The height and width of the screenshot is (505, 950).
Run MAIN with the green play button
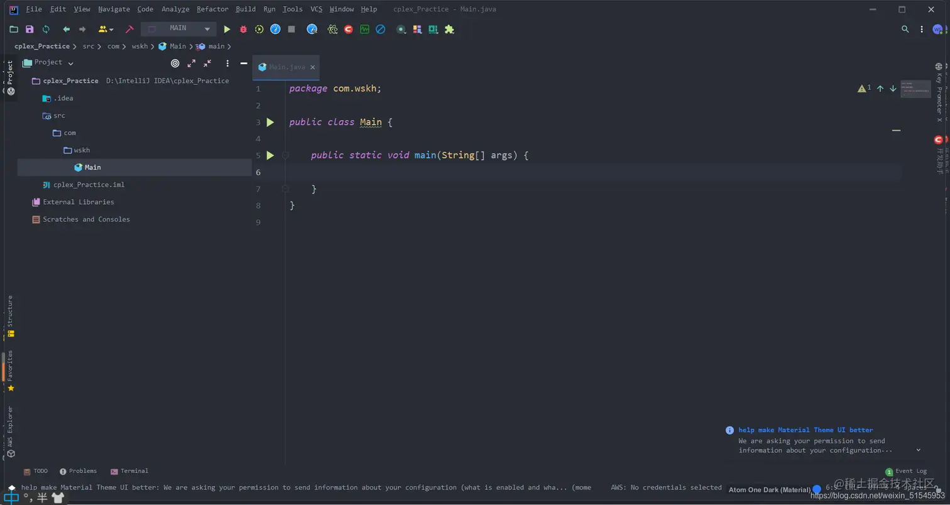point(227,29)
